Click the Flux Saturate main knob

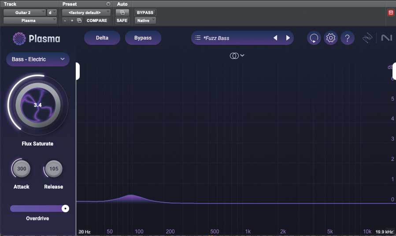(x=38, y=105)
